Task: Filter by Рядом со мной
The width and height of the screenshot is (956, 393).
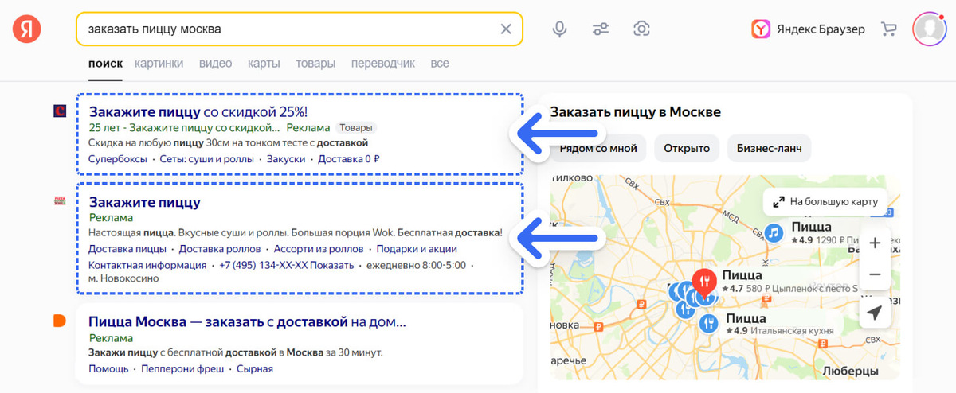Action: (x=598, y=149)
